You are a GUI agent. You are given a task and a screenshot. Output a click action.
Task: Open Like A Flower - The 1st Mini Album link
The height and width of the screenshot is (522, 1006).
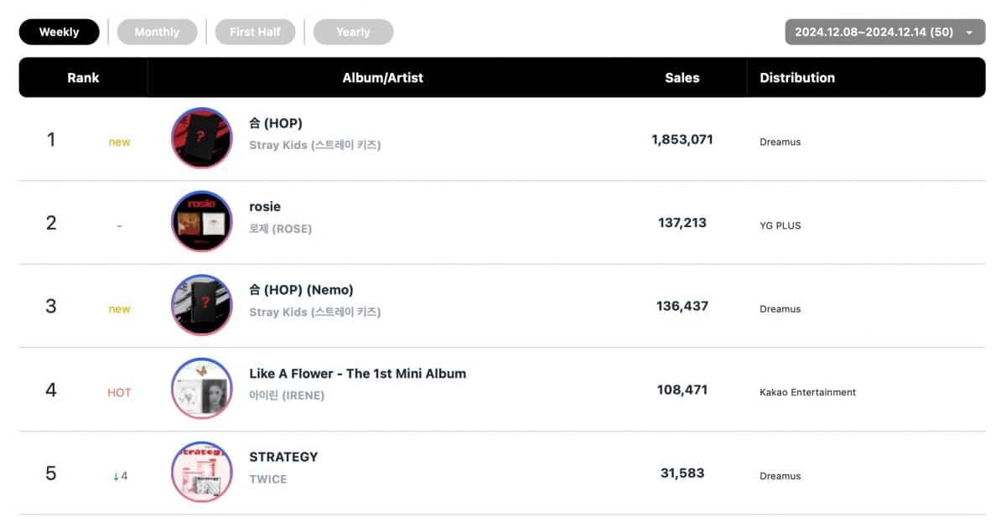pyautogui.click(x=357, y=374)
